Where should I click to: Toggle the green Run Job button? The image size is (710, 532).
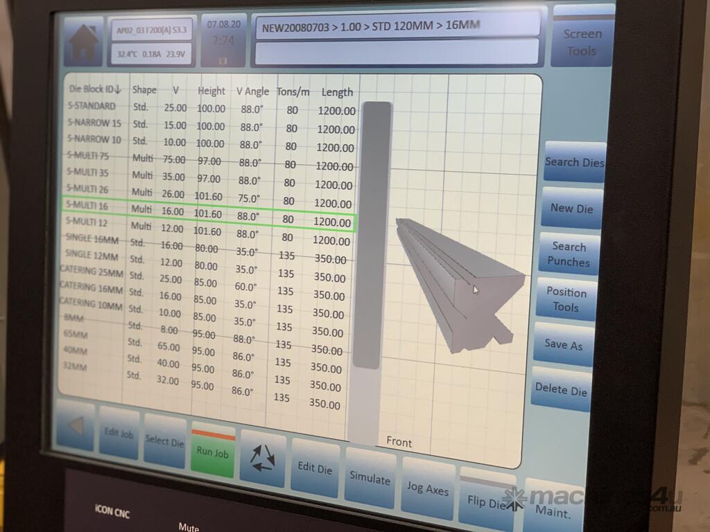pyautogui.click(x=213, y=450)
